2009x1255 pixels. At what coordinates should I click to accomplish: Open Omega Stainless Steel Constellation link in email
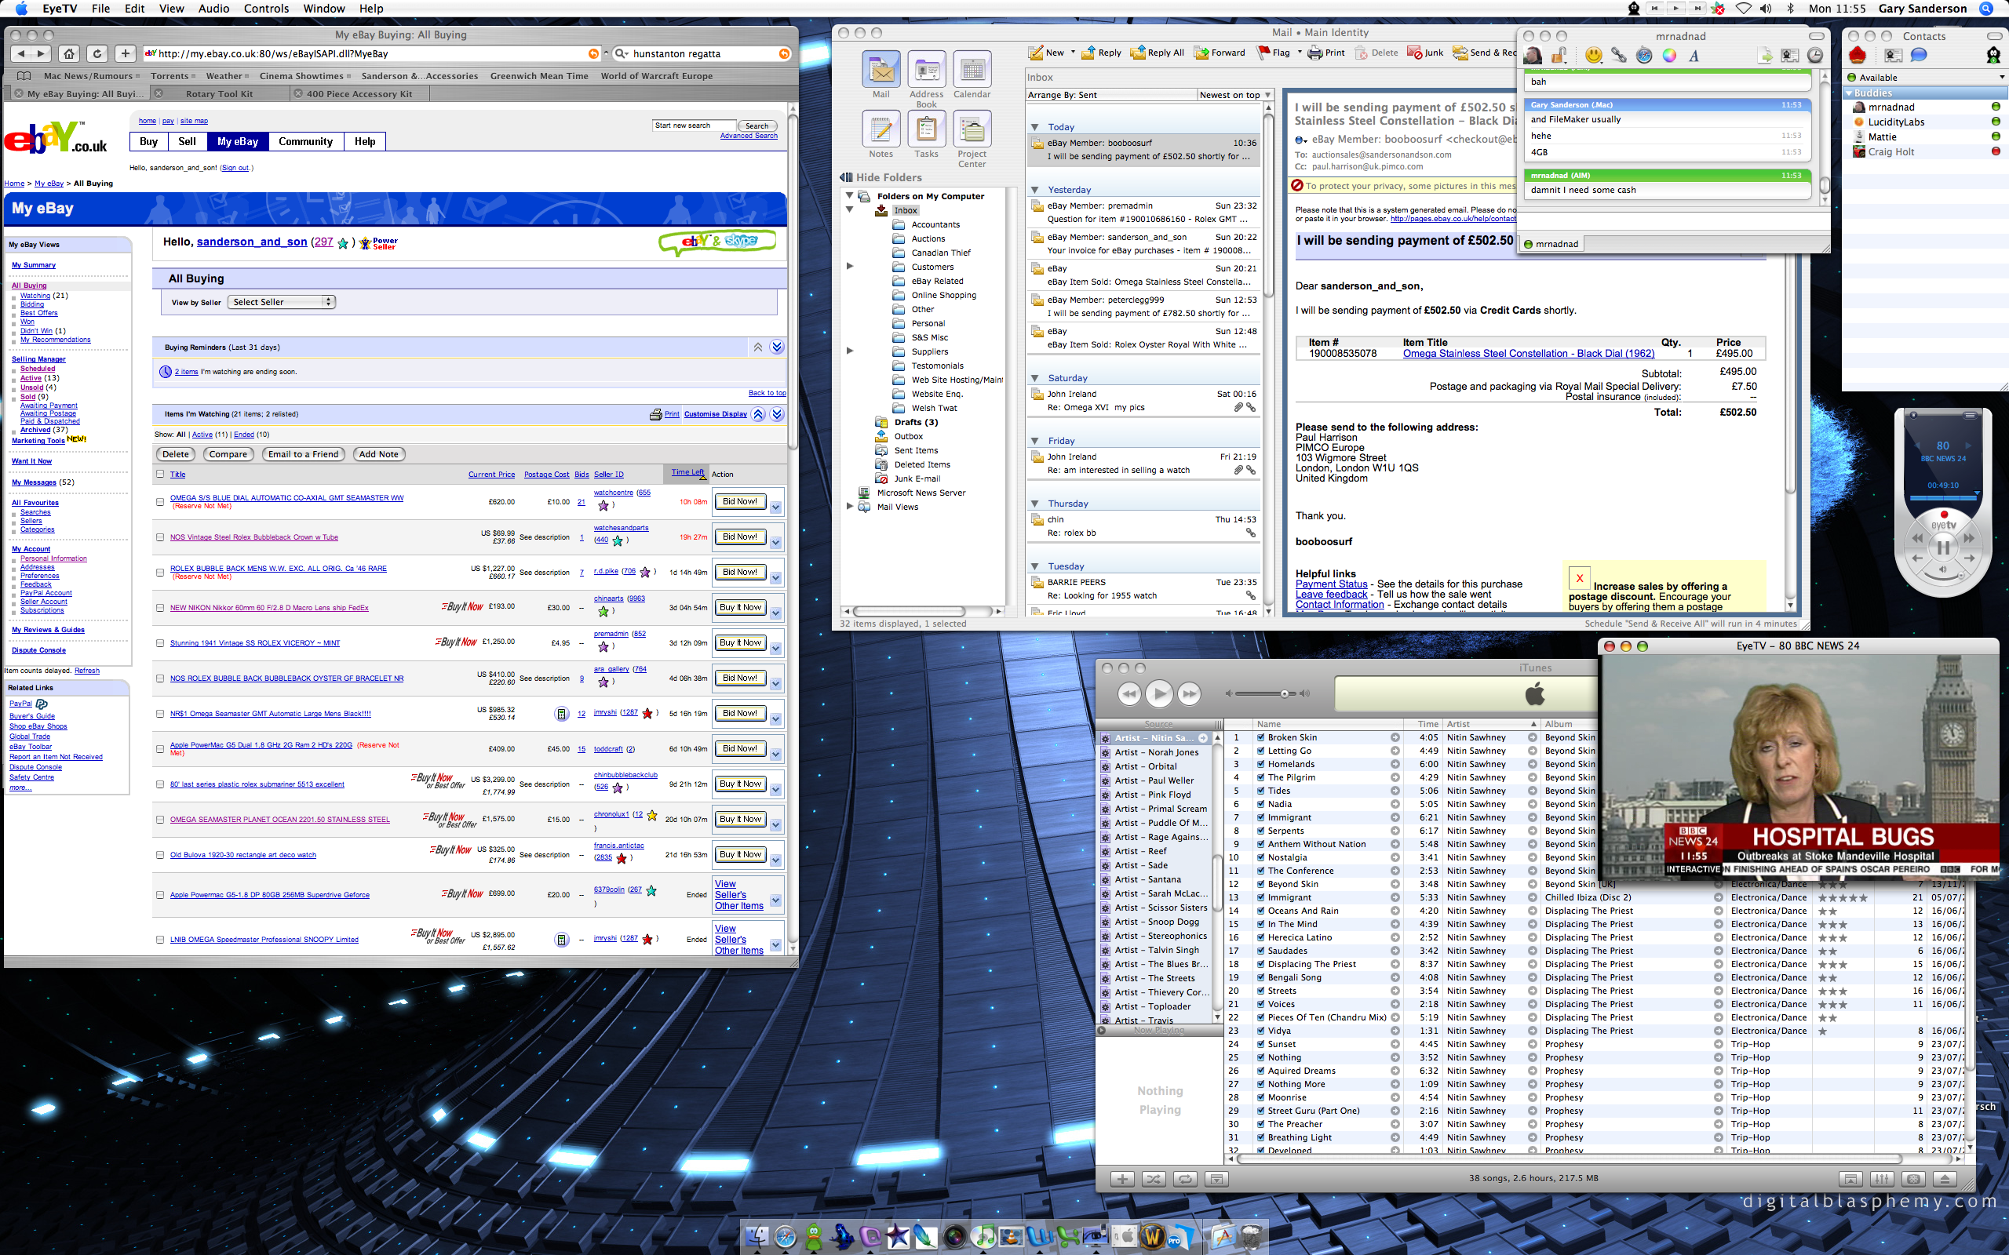point(1529,354)
